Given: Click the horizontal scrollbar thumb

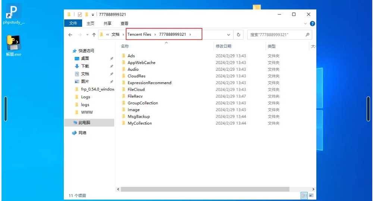Looking at the screenshot, I should pyautogui.click(x=205, y=189).
